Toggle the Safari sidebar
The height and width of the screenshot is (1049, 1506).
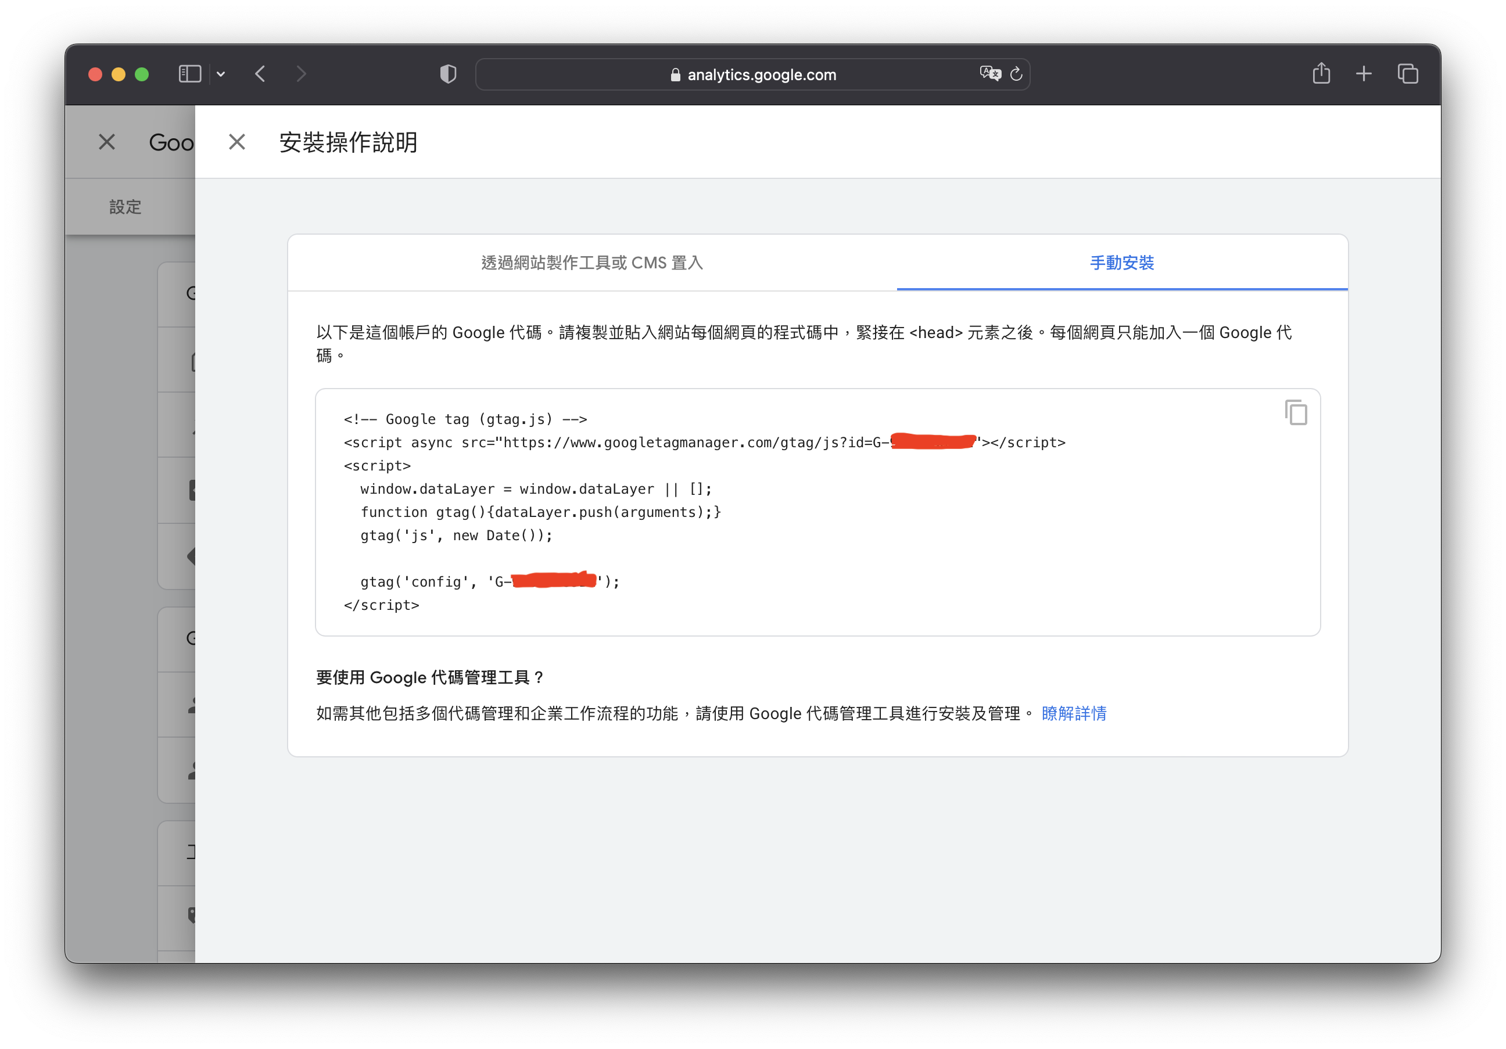tap(189, 74)
